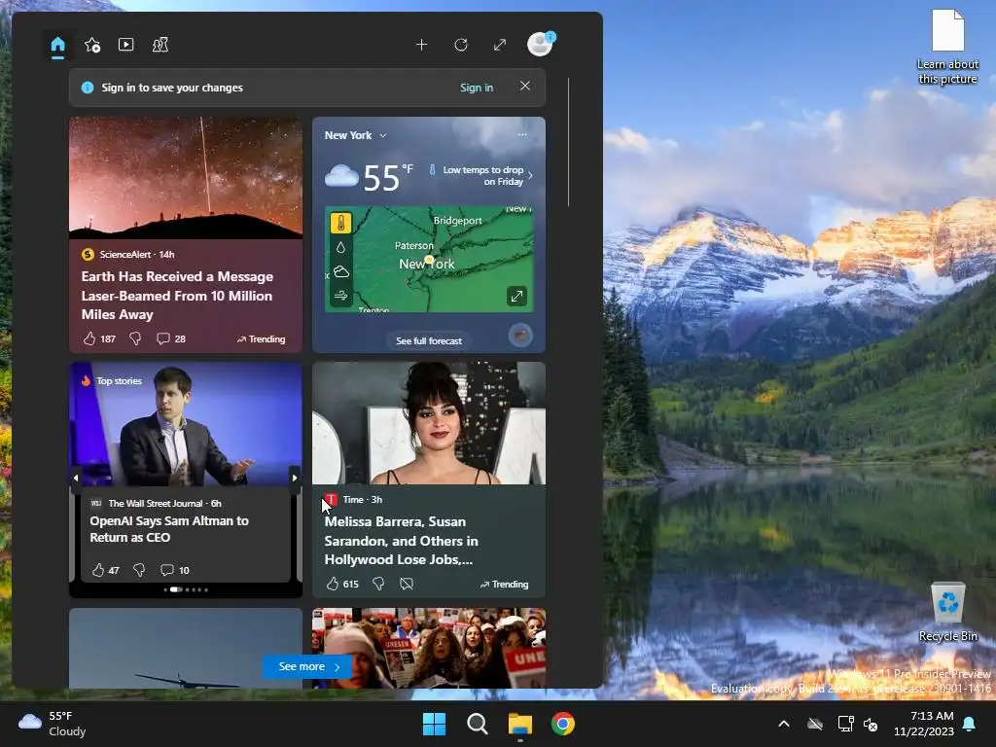Open the Home tab in widgets panel
This screenshot has width=996, height=747.
(x=57, y=45)
